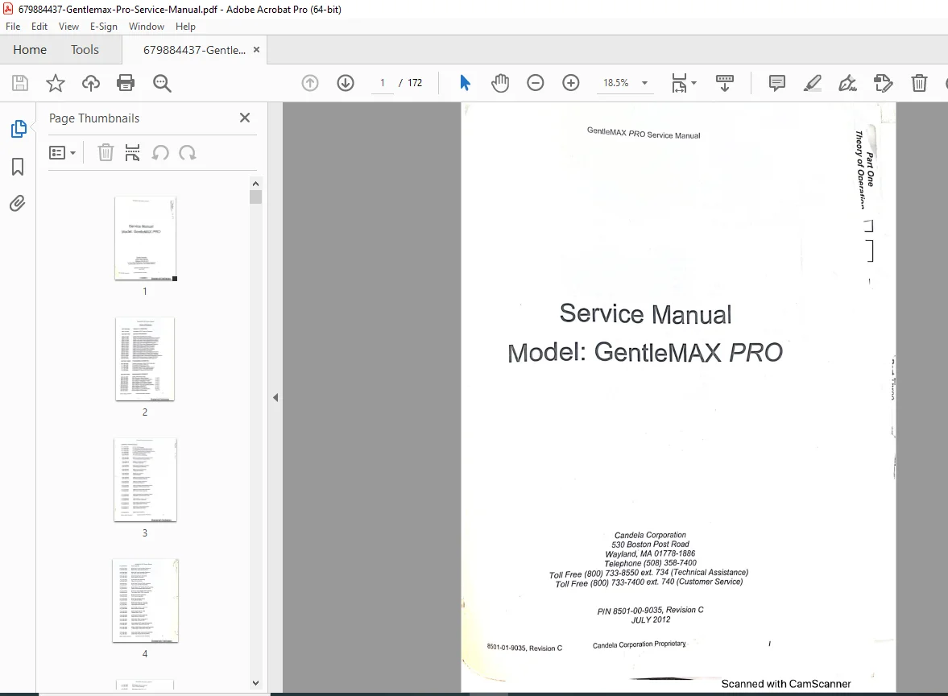Open the E-Sign menu
Screen dimensions: 948x696
pos(103,27)
